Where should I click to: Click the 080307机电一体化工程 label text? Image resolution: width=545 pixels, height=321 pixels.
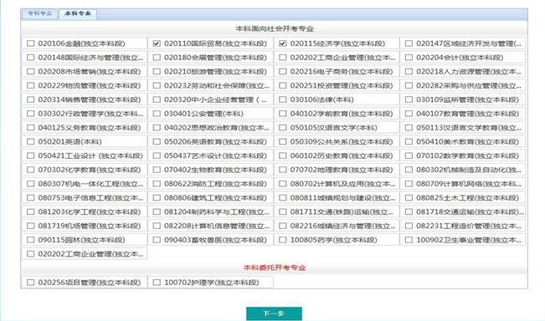(x=90, y=184)
